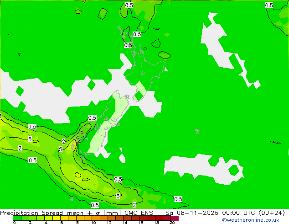Click the '0.5' contour label in the top-right corner

tap(269, 5)
